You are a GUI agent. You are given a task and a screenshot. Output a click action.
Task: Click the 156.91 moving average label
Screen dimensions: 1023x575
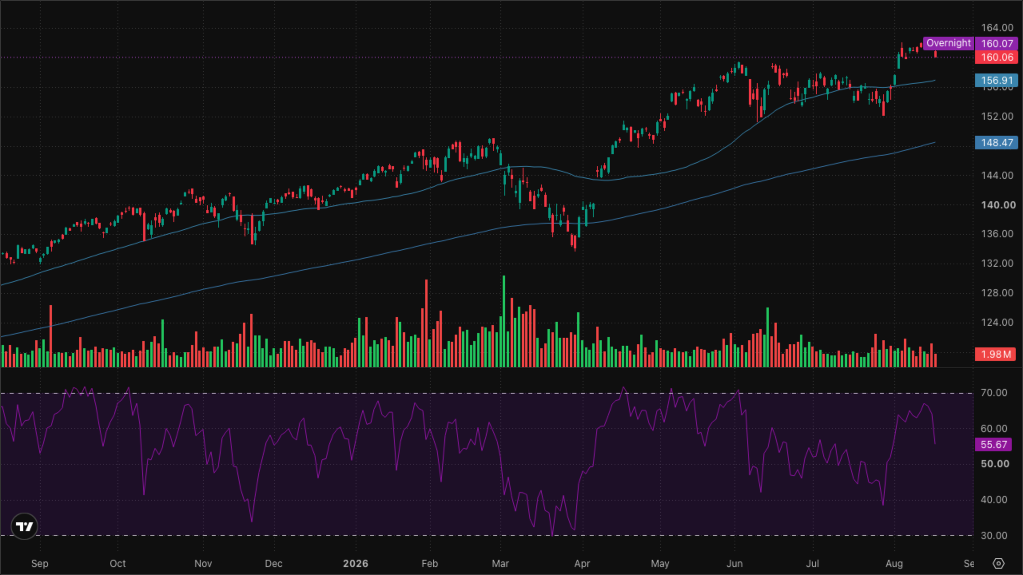click(997, 80)
